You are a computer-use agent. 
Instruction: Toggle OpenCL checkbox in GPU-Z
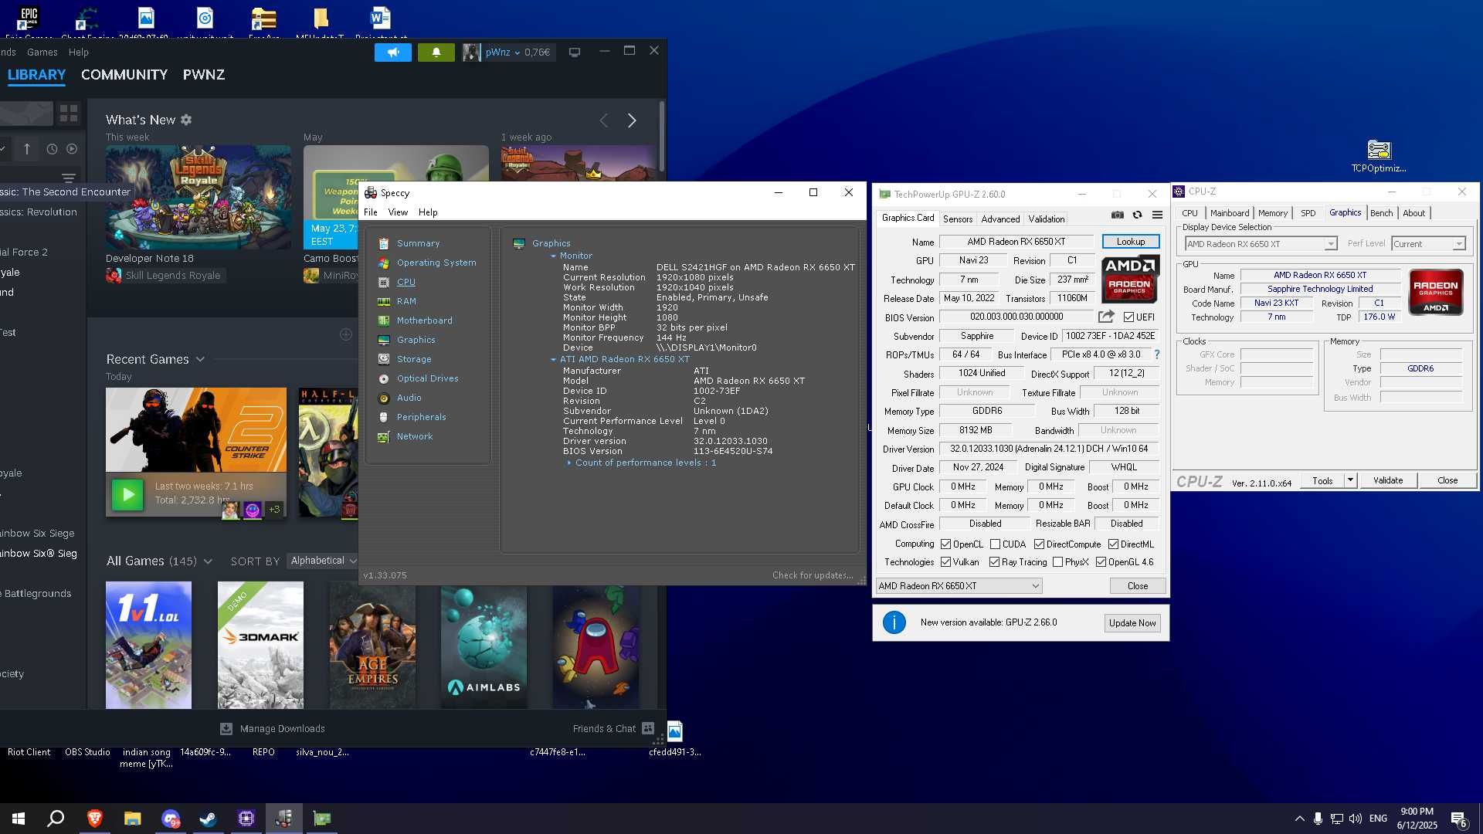[945, 544]
